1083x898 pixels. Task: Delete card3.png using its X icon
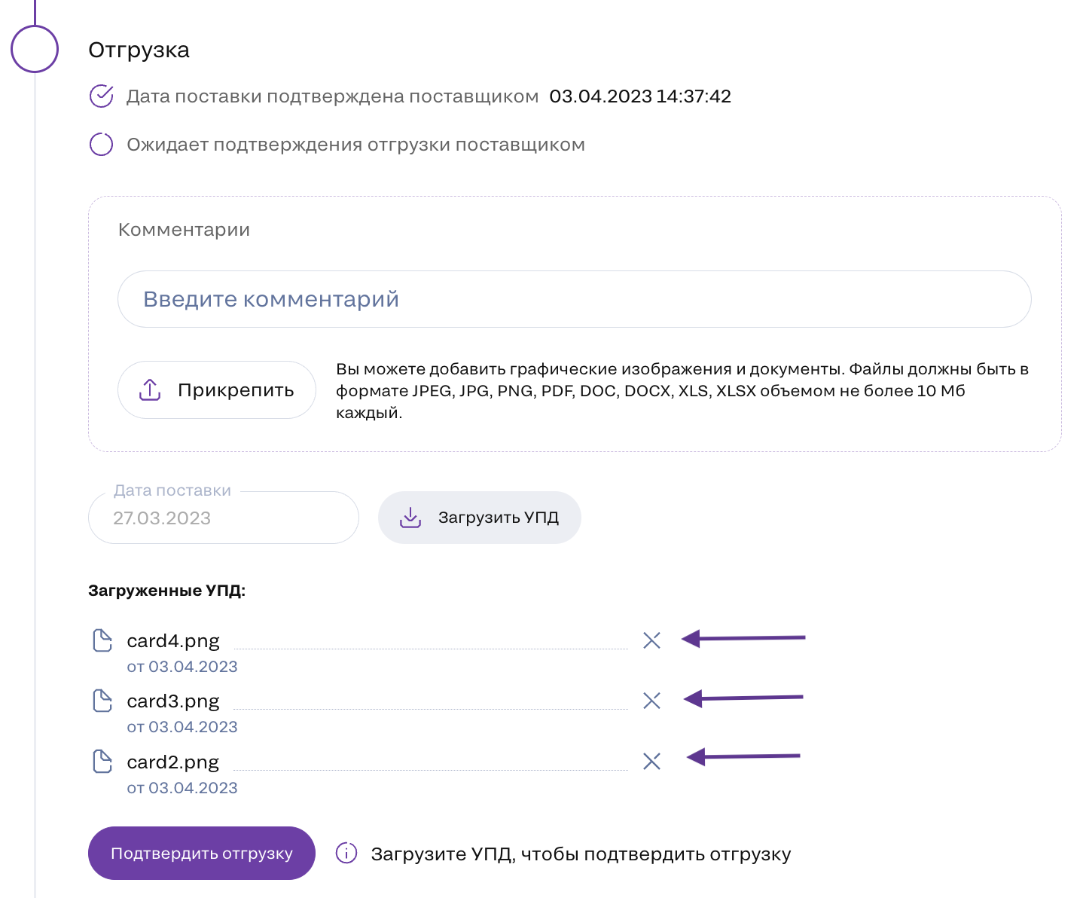point(651,701)
